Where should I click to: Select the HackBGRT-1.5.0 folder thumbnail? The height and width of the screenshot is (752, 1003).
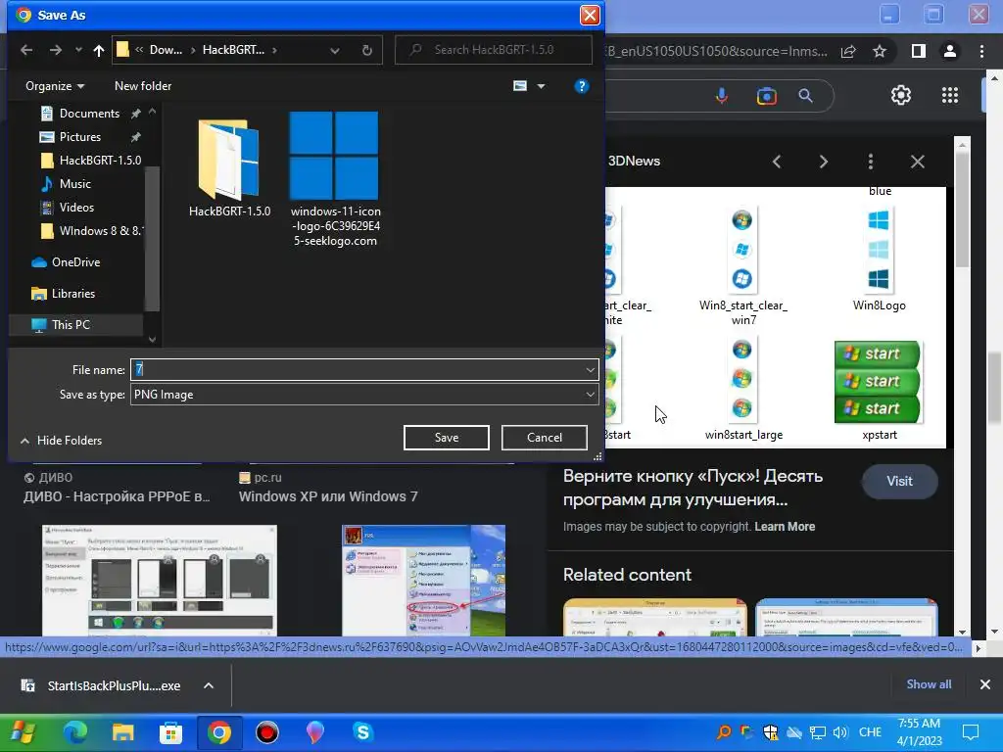point(229,167)
